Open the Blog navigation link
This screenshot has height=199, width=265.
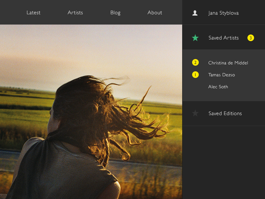115,13
